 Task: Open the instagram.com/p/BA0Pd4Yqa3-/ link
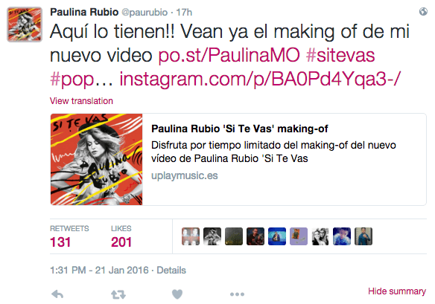click(x=260, y=80)
